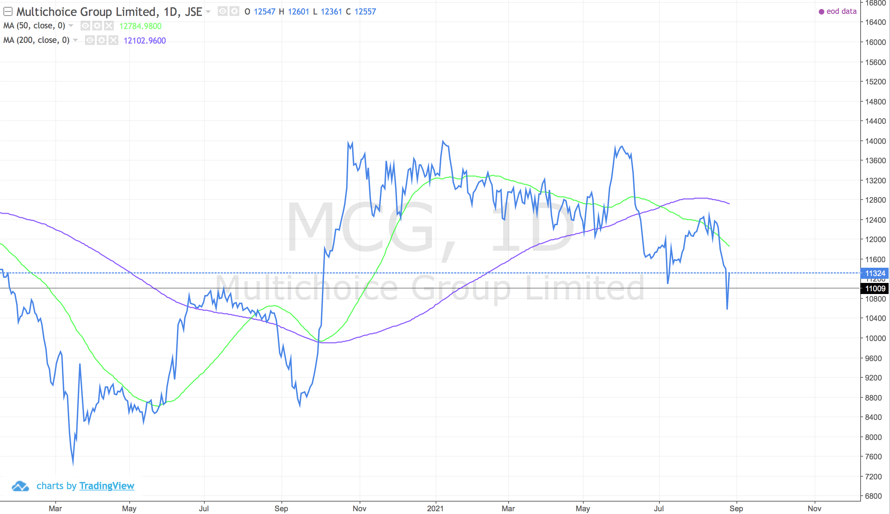
Task: Click the May label after 2021
Action: click(583, 508)
